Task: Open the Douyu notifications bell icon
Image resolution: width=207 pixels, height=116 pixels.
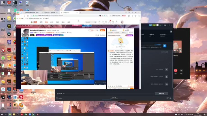Action: (x=113, y=22)
